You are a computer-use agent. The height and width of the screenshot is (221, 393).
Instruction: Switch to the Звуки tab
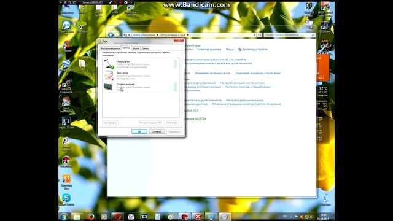pyautogui.click(x=136, y=48)
